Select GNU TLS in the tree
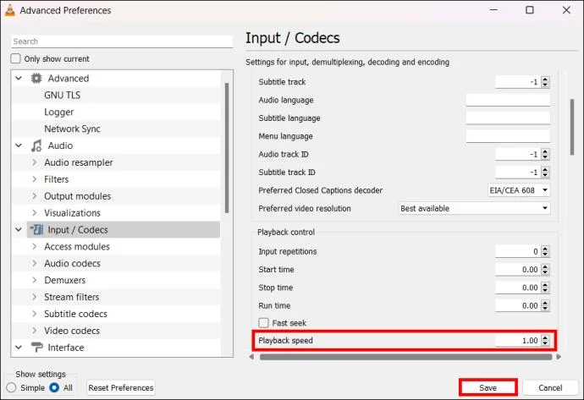The image size is (584, 400). coord(62,96)
